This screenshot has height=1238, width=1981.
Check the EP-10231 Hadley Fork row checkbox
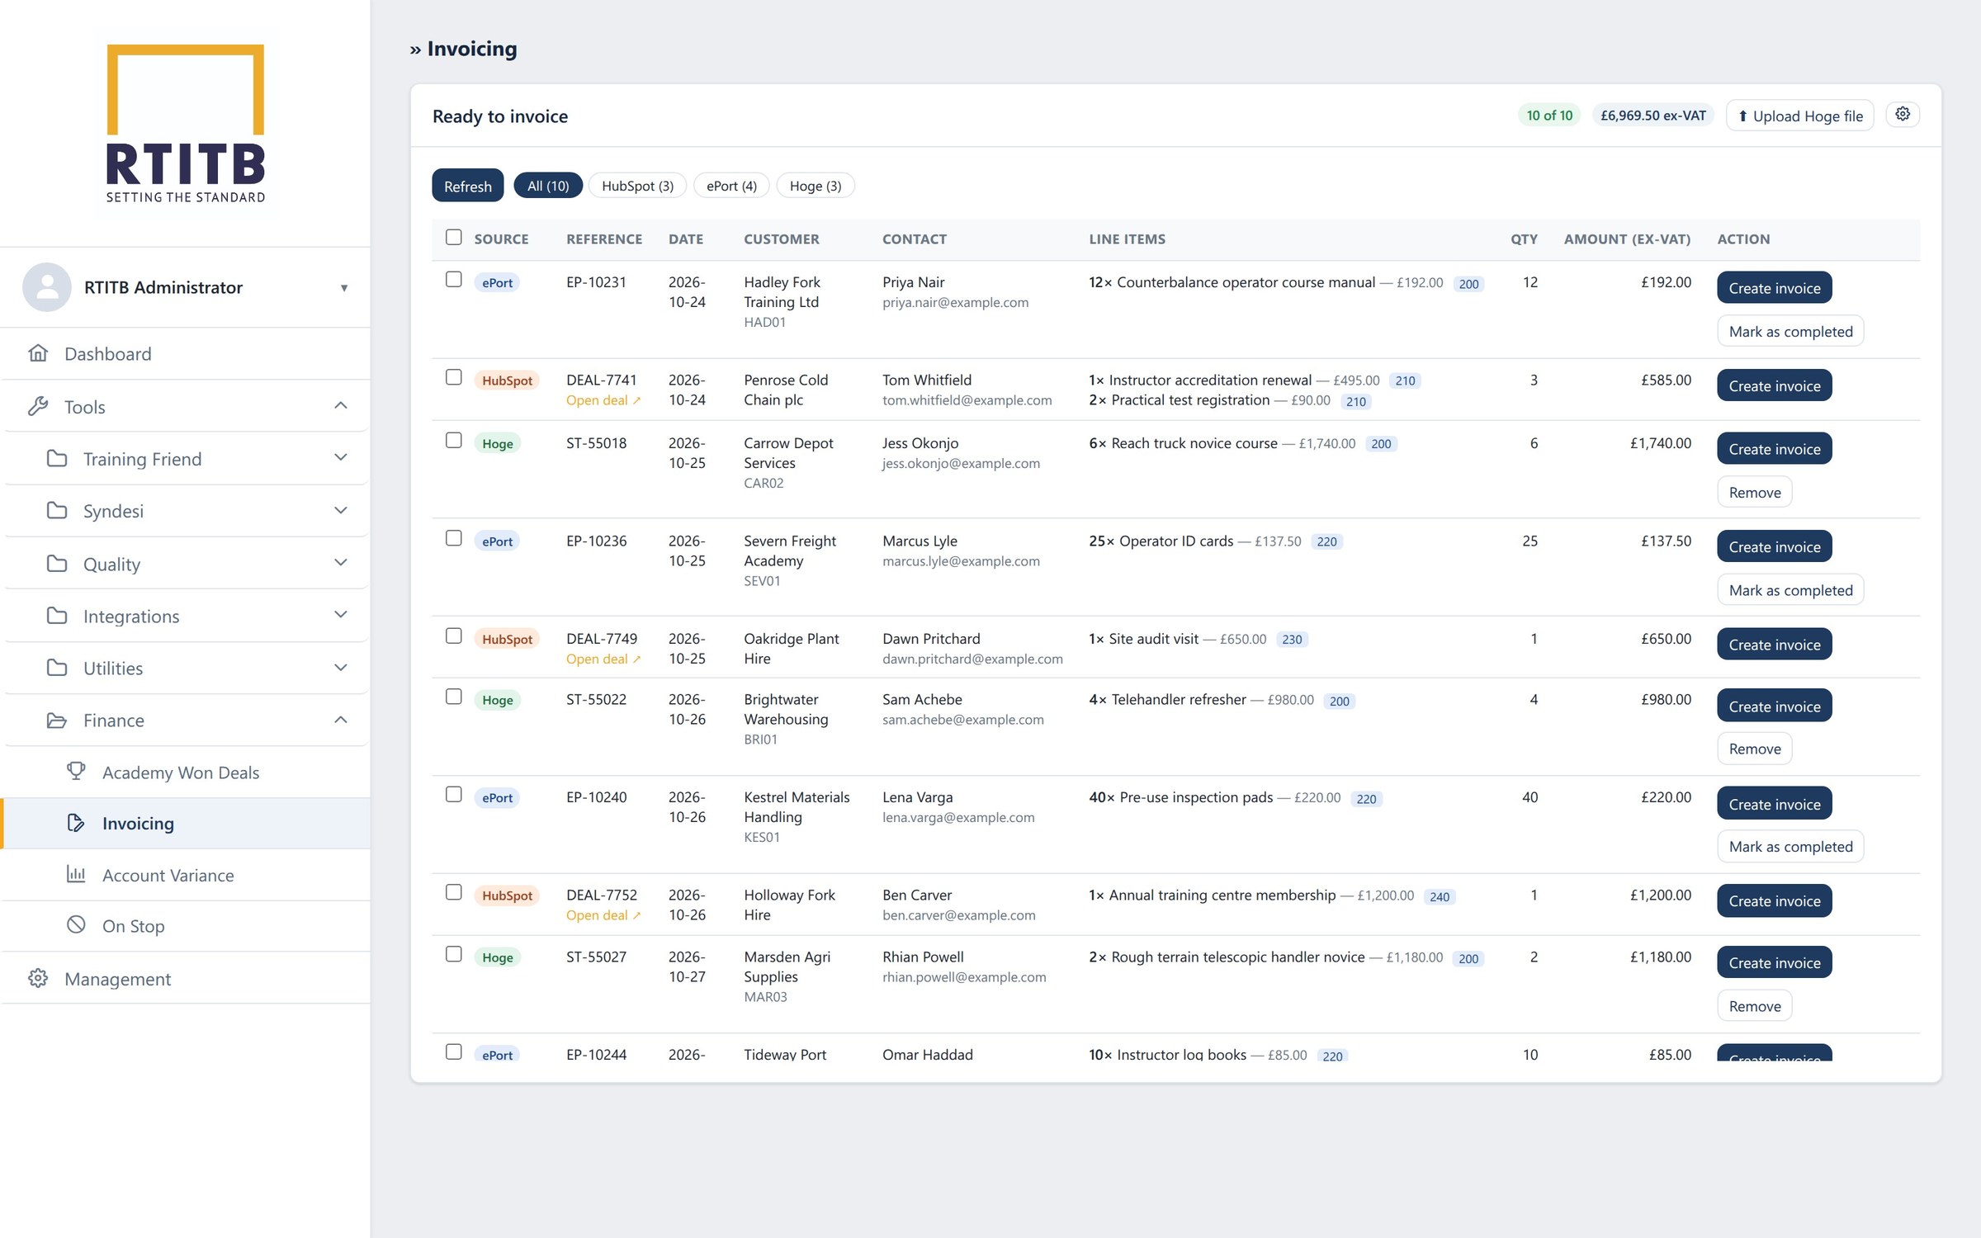click(453, 280)
